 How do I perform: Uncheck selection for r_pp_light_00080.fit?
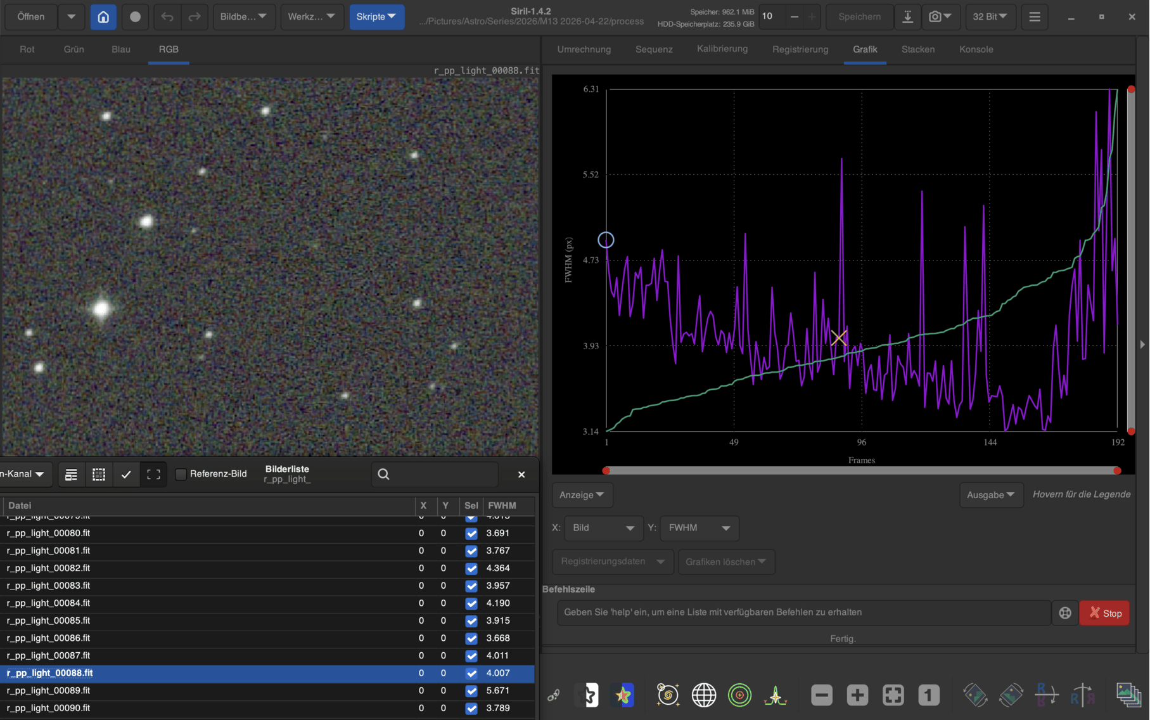[471, 534]
